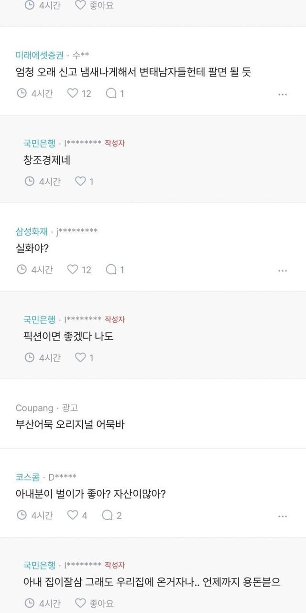Tap the 코스콤 company name
The height and width of the screenshot is (613, 306).
(x=28, y=477)
